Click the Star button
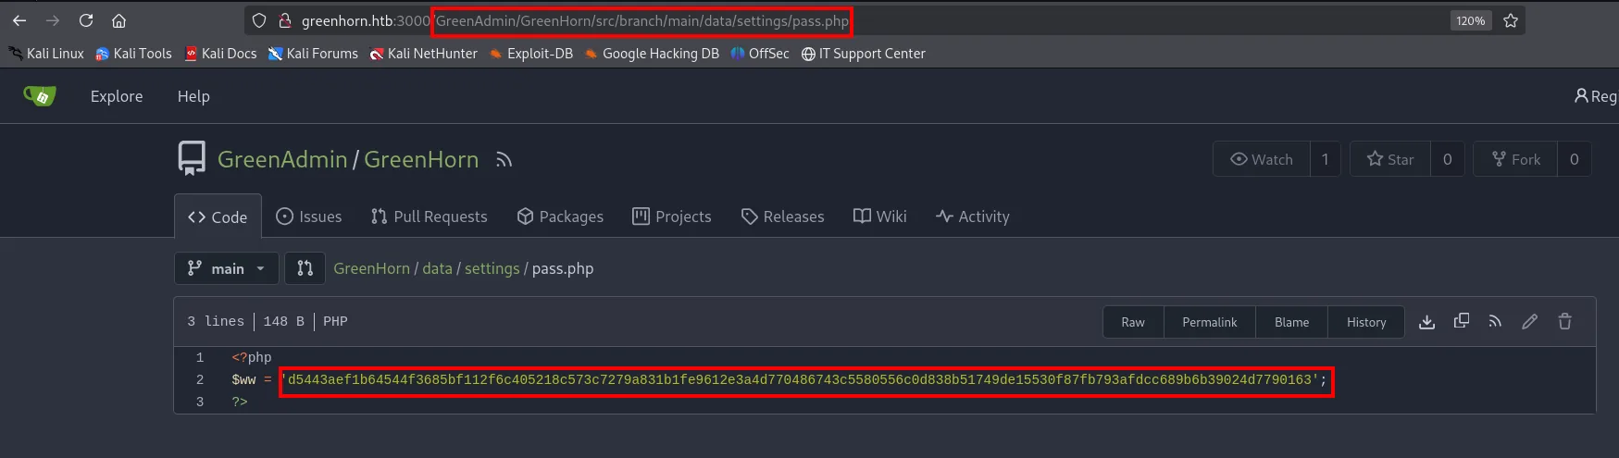Screen dimensions: 1619x458 point(1390,159)
